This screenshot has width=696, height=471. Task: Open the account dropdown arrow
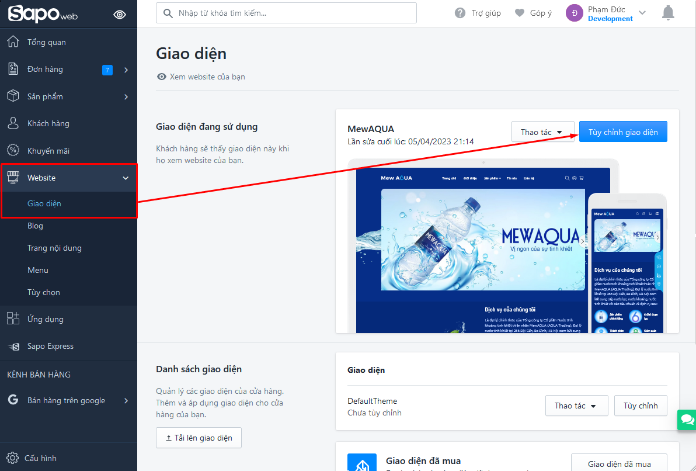[x=642, y=13]
